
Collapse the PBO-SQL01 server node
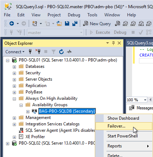tap(7, 60)
